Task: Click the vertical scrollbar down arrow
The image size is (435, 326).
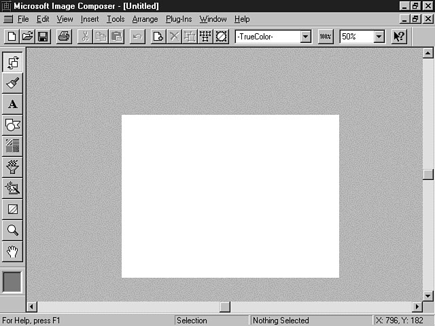Action: click(x=428, y=295)
